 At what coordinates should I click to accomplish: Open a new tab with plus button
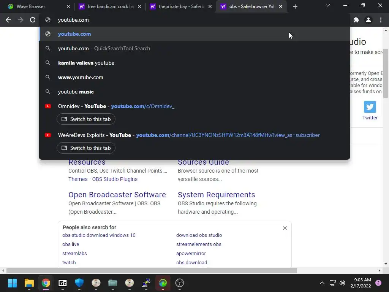(295, 6)
